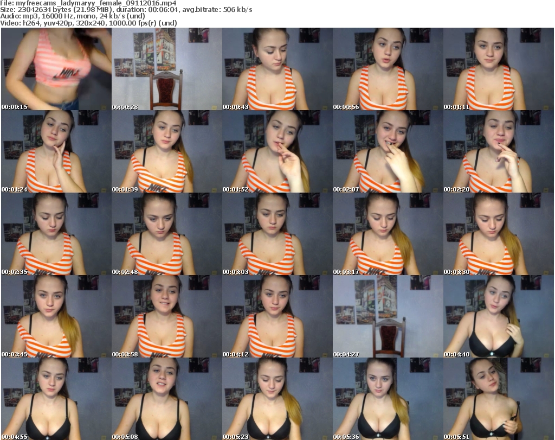555x440 pixels.
Task: Open the frame stamped 00:00:43
Action: tap(277, 69)
